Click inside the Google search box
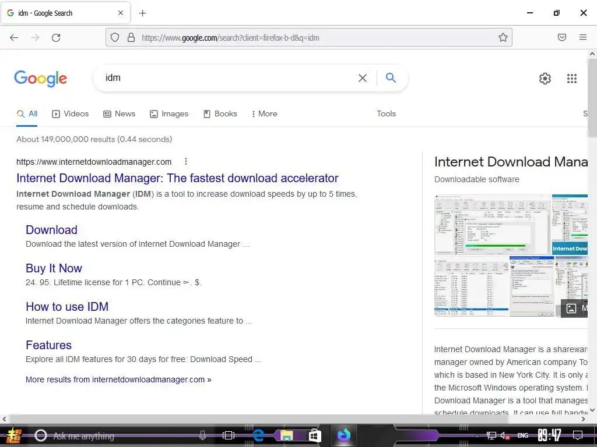This screenshot has height=447, width=597. pos(229,78)
